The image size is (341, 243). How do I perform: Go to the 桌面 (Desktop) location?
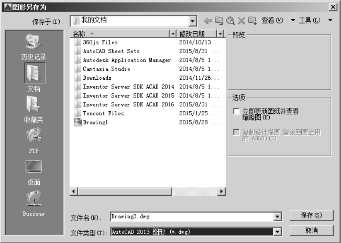pyautogui.click(x=34, y=173)
